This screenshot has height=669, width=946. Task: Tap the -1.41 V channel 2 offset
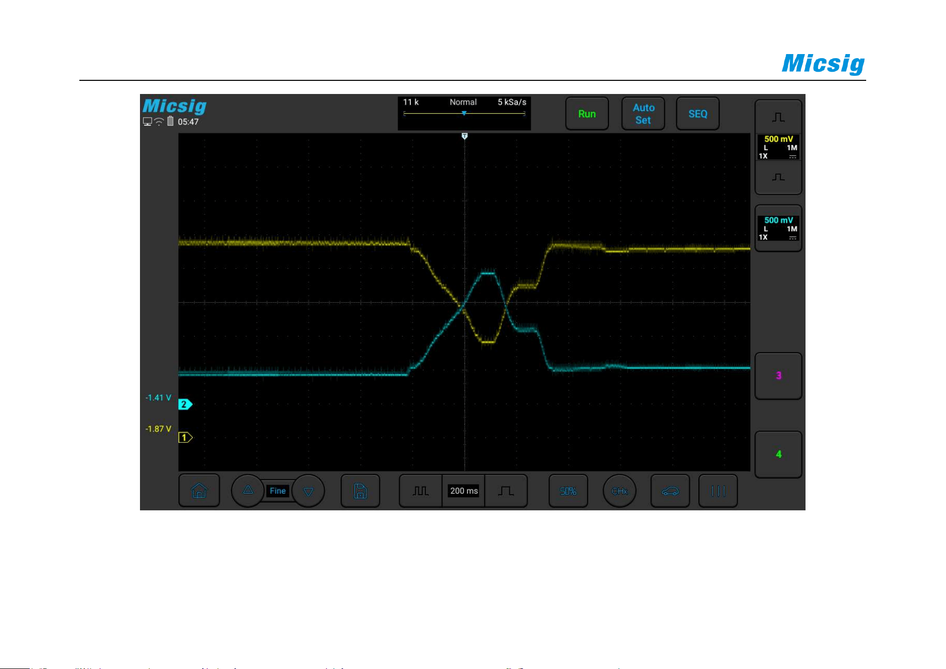158,398
